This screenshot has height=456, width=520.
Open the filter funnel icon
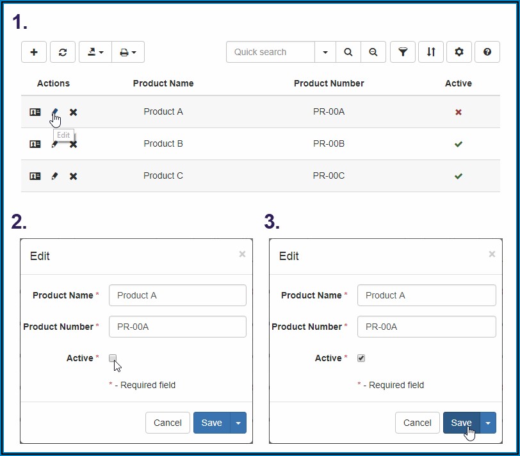(403, 53)
